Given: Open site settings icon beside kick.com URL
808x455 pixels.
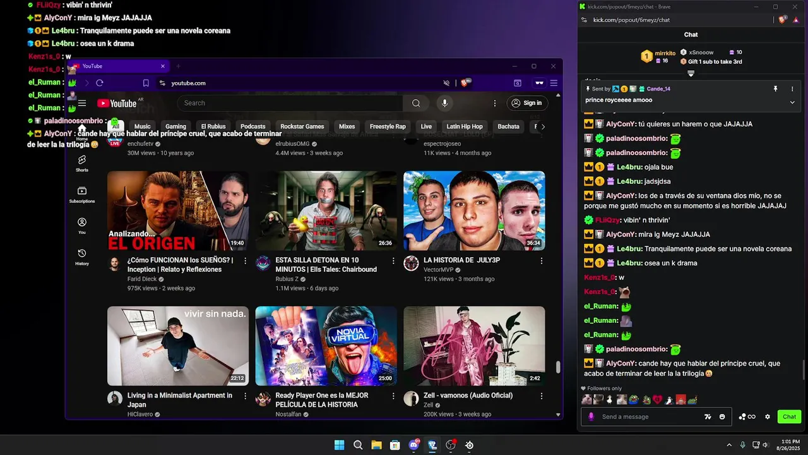Looking at the screenshot, I should pyautogui.click(x=584, y=20).
